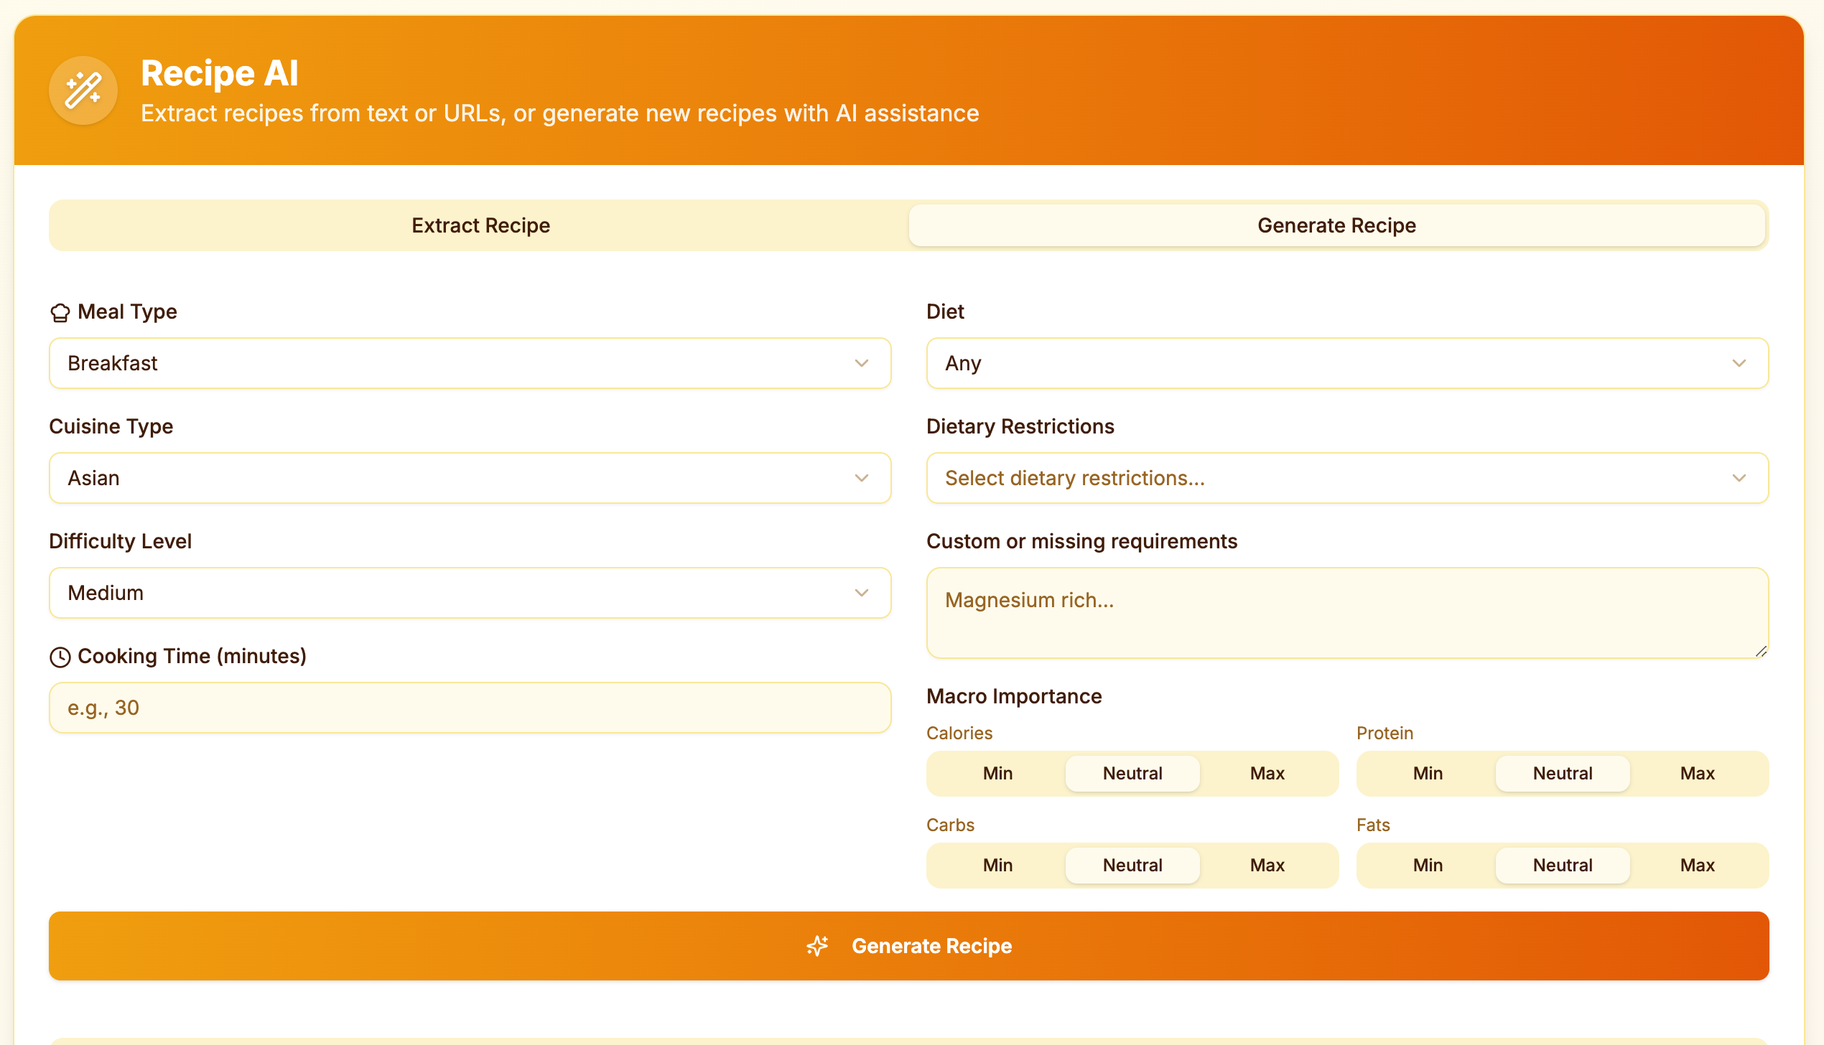Set Protein importance to Max
The image size is (1824, 1045).
click(1697, 774)
